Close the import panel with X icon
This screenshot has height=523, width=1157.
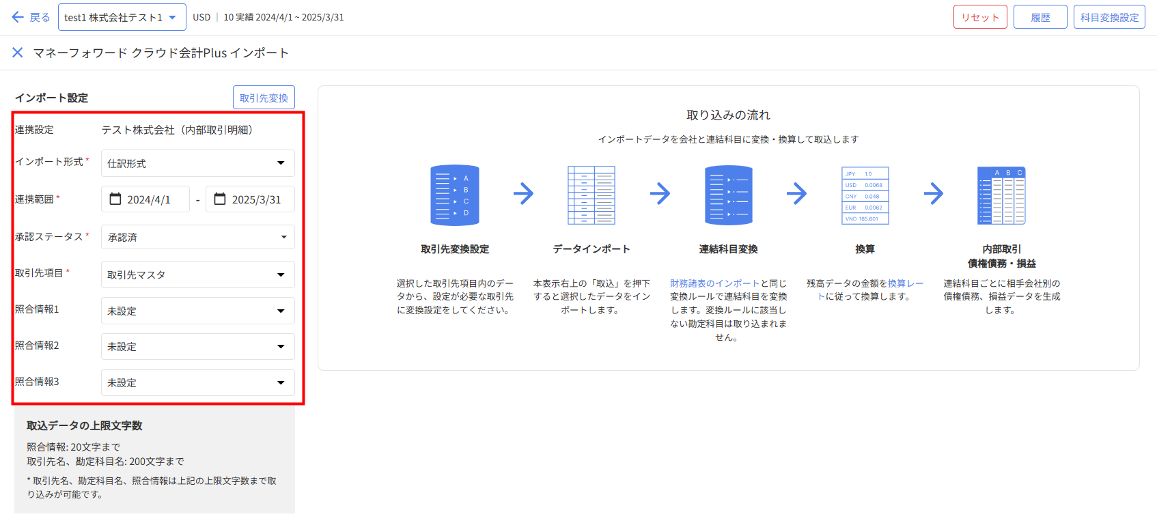(x=18, y=53)
